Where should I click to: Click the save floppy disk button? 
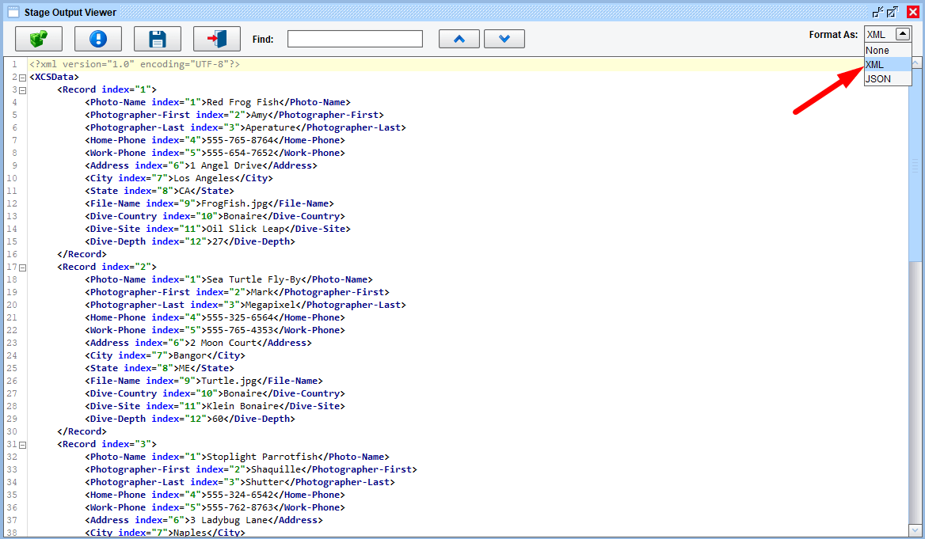pos(158,39)
